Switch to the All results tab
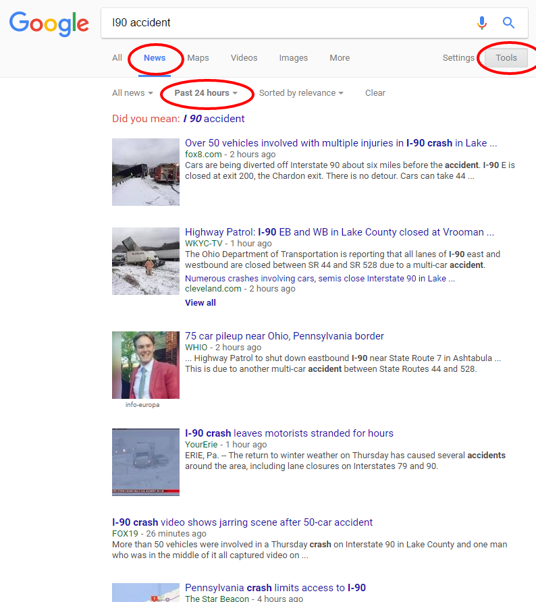 117,58
